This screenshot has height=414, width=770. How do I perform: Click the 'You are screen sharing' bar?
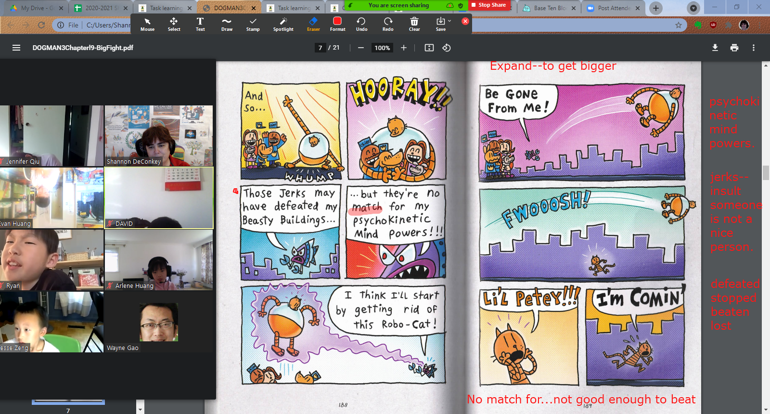tap(398, 5)
